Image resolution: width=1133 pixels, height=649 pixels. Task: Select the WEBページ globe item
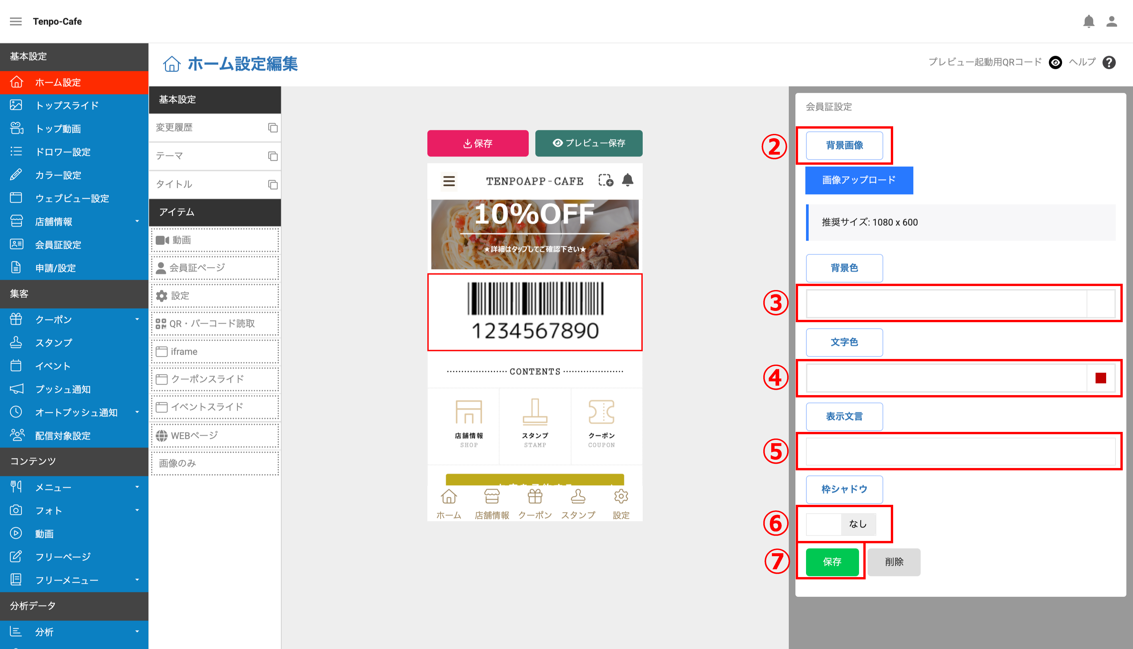tap(215, 436)
